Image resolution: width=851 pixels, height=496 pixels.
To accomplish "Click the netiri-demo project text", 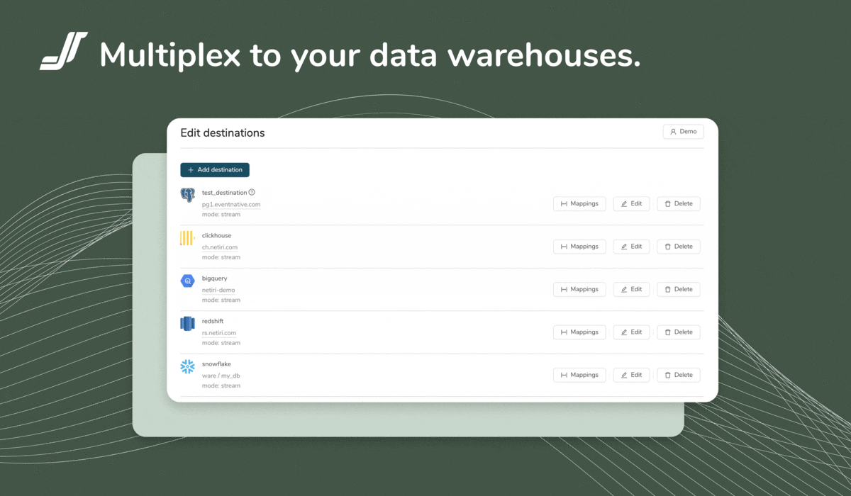I will 218,290.
